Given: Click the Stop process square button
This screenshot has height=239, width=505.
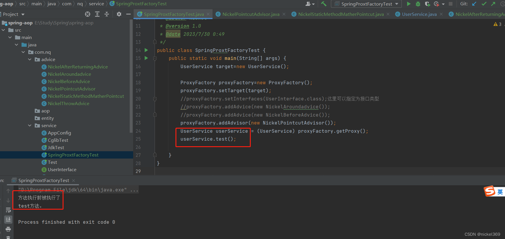Looking at the screenshot, I should (x=451, y=4).
